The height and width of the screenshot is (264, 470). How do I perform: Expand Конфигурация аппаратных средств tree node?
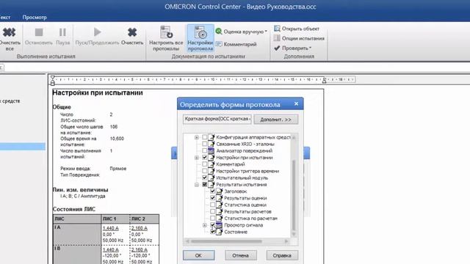coord(197,137)
